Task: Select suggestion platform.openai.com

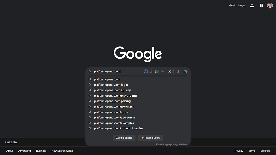Action: pos(138,79)
